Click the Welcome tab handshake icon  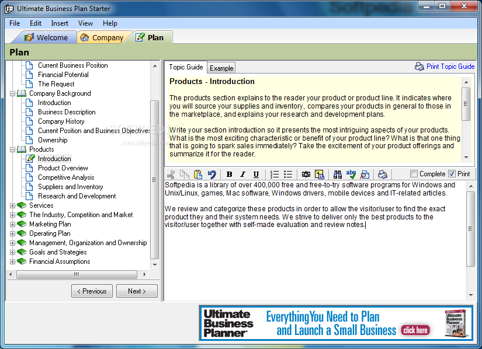coord(29,37)
